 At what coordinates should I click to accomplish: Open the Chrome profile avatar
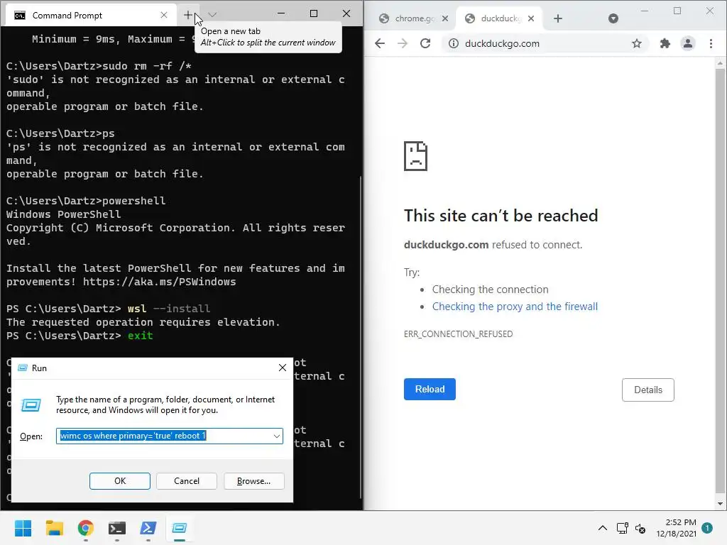click(x=688, y=43)
